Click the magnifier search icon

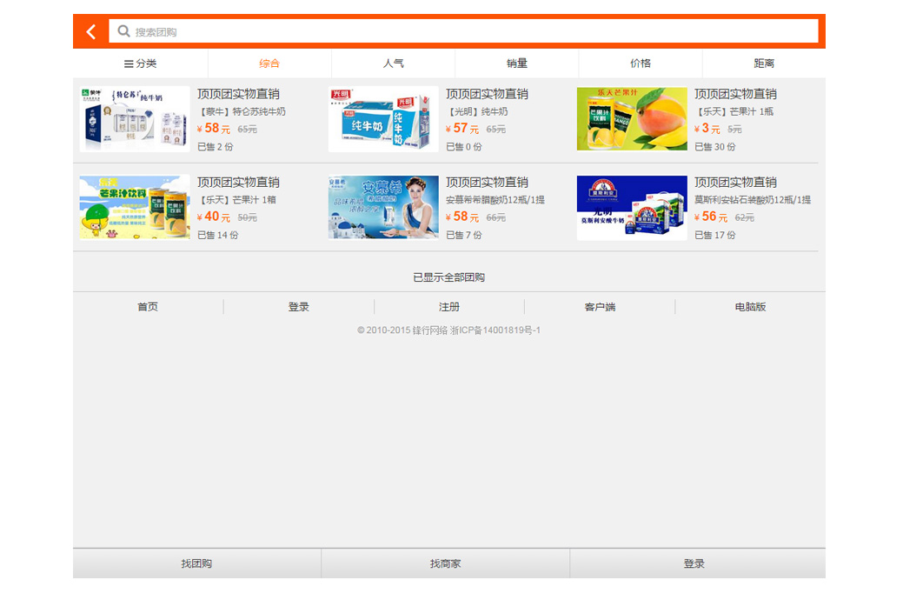pos(123,31)
